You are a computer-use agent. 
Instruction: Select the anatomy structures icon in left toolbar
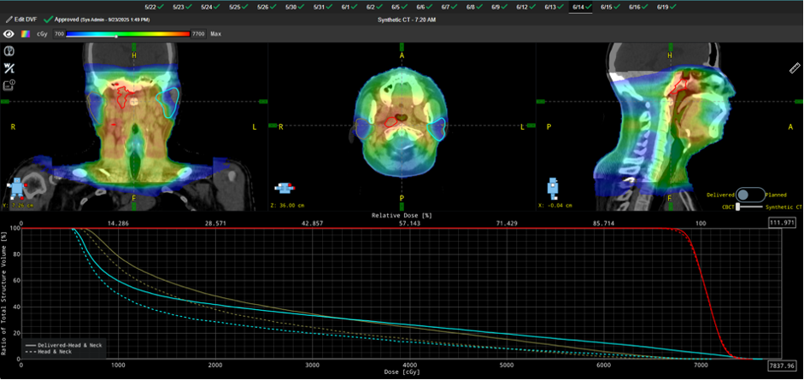click(x=9, y=51)
